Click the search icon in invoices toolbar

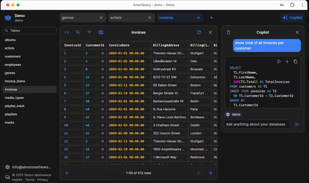[x=78, y=32]
